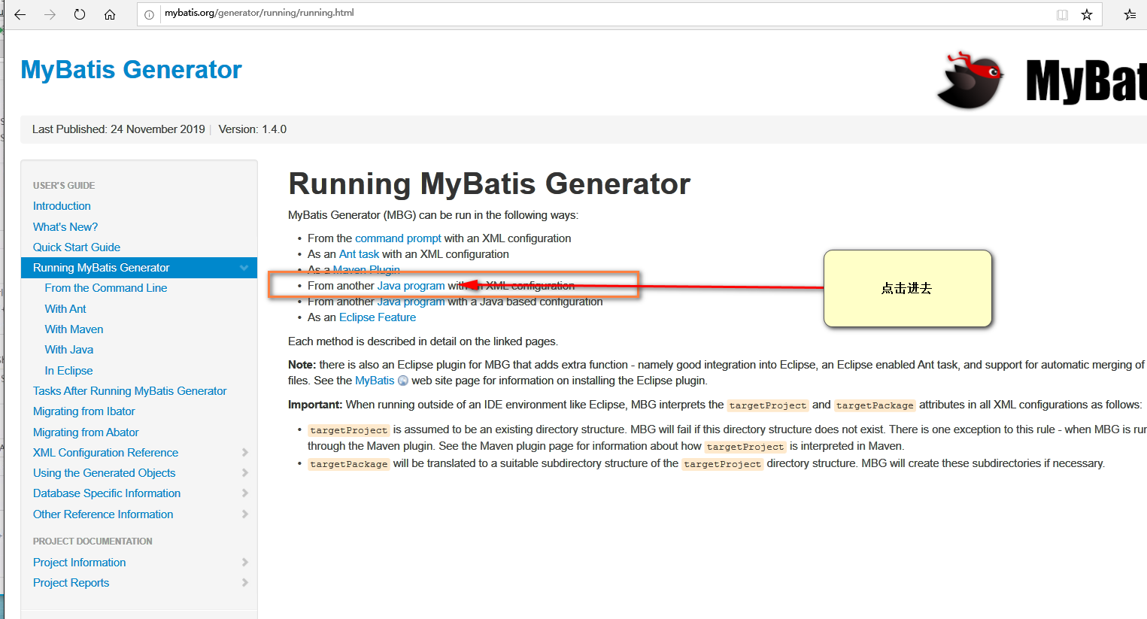Open Migrating from Ibator page
The image size is (1147, 619).
(84, 411)
